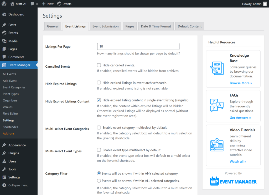The image size is (269, 195).
Task: Select the ALL selected categories radio option
Action: pos(99,181)
